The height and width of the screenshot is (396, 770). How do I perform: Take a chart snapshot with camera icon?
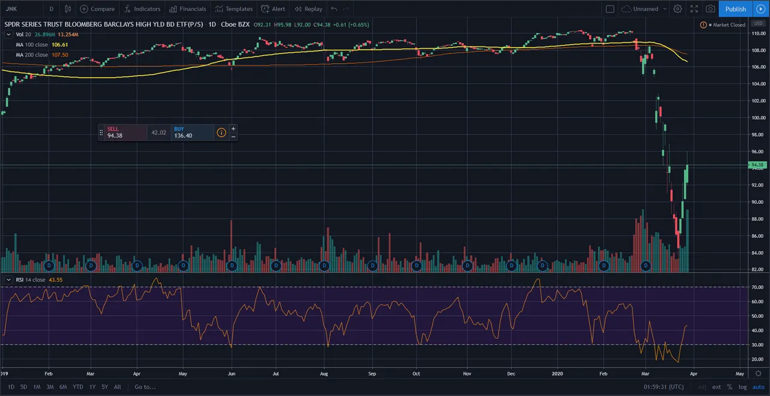tap(710, 9)
